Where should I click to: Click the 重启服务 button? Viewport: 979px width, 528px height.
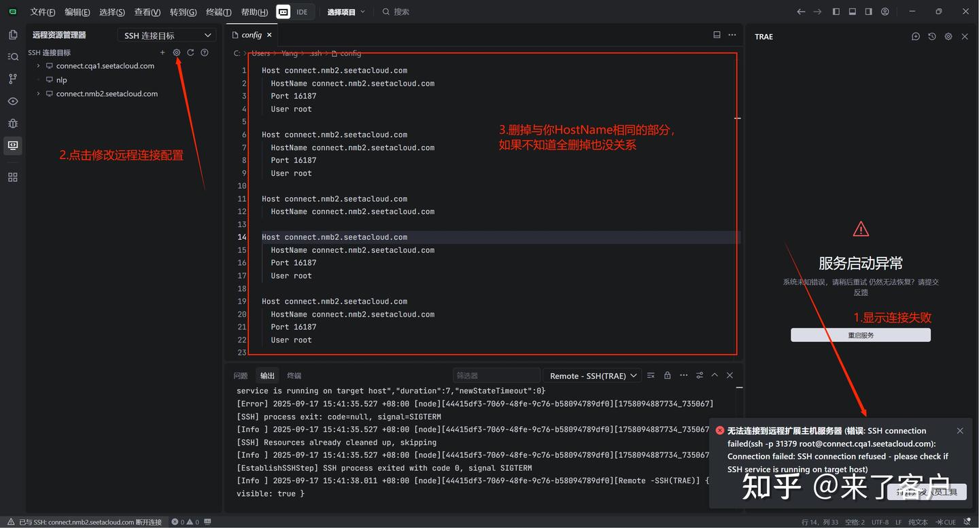[x=860, y=334]
